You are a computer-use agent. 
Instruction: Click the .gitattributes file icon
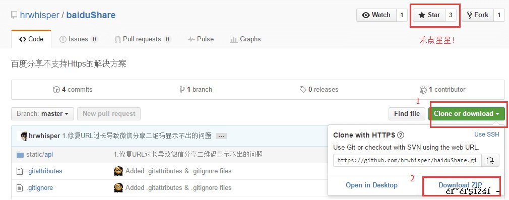[x=20, y=171]
